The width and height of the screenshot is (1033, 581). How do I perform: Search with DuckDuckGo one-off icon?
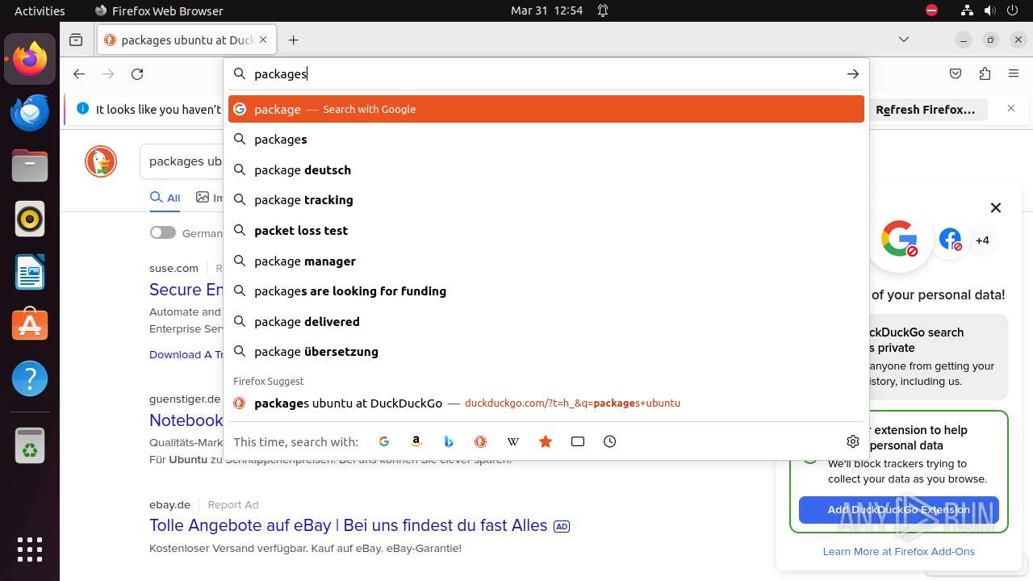pos(480,441)
